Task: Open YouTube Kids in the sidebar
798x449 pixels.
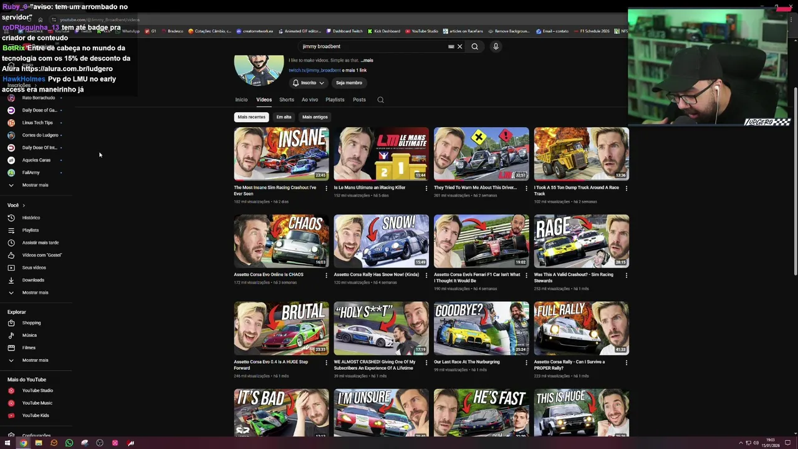Action: pyautogui.click(x=36, y=415)
